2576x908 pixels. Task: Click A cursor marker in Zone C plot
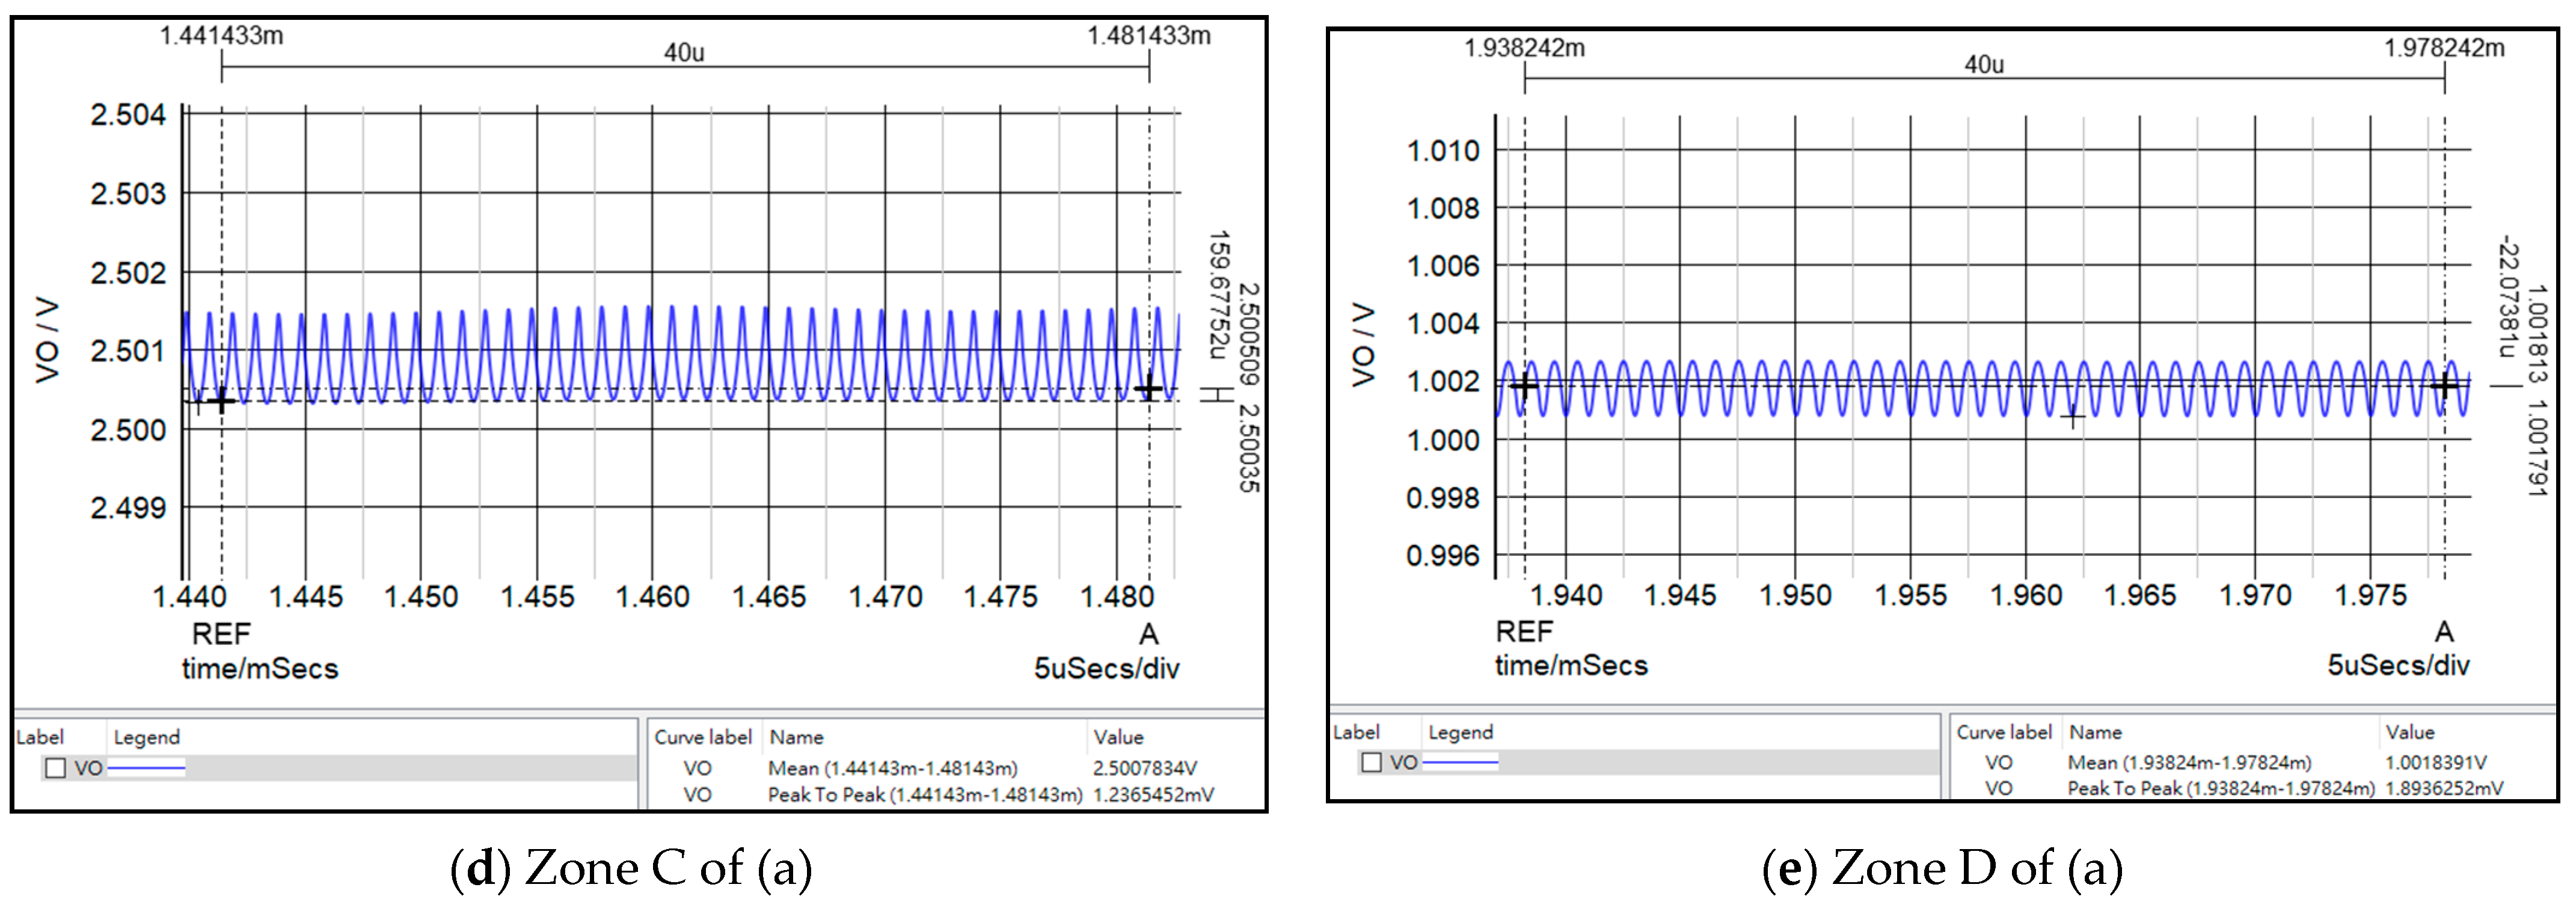(x=1149, y=388)
